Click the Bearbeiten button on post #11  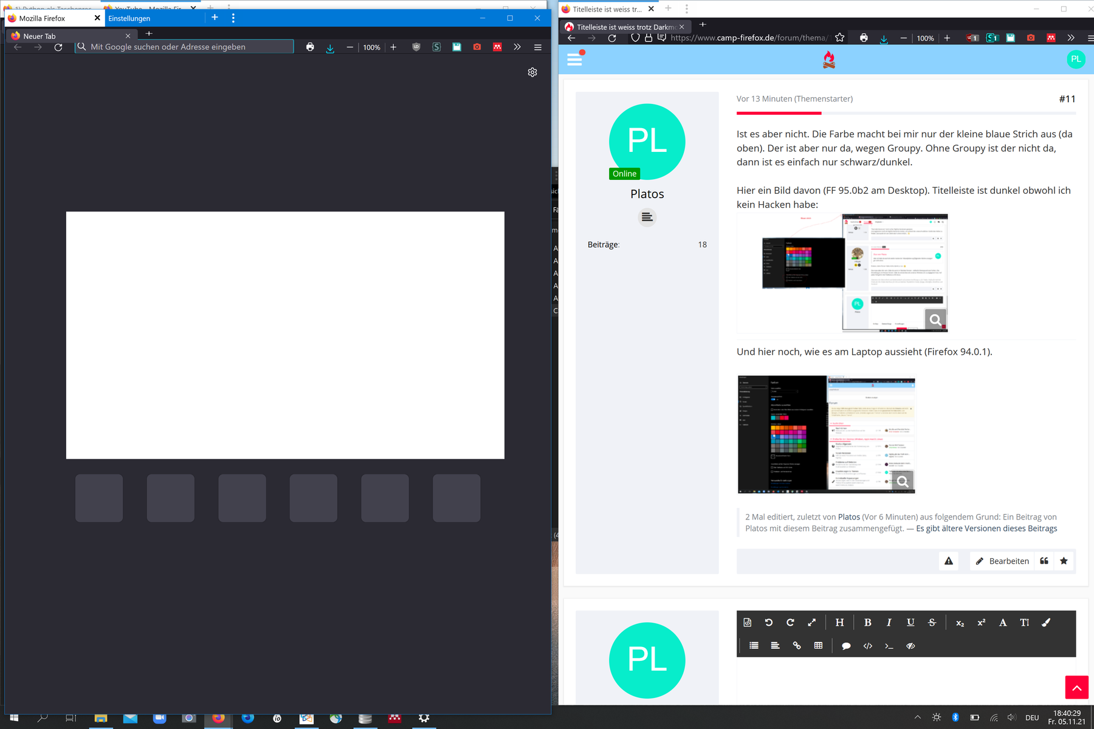tap(1002, 561)
